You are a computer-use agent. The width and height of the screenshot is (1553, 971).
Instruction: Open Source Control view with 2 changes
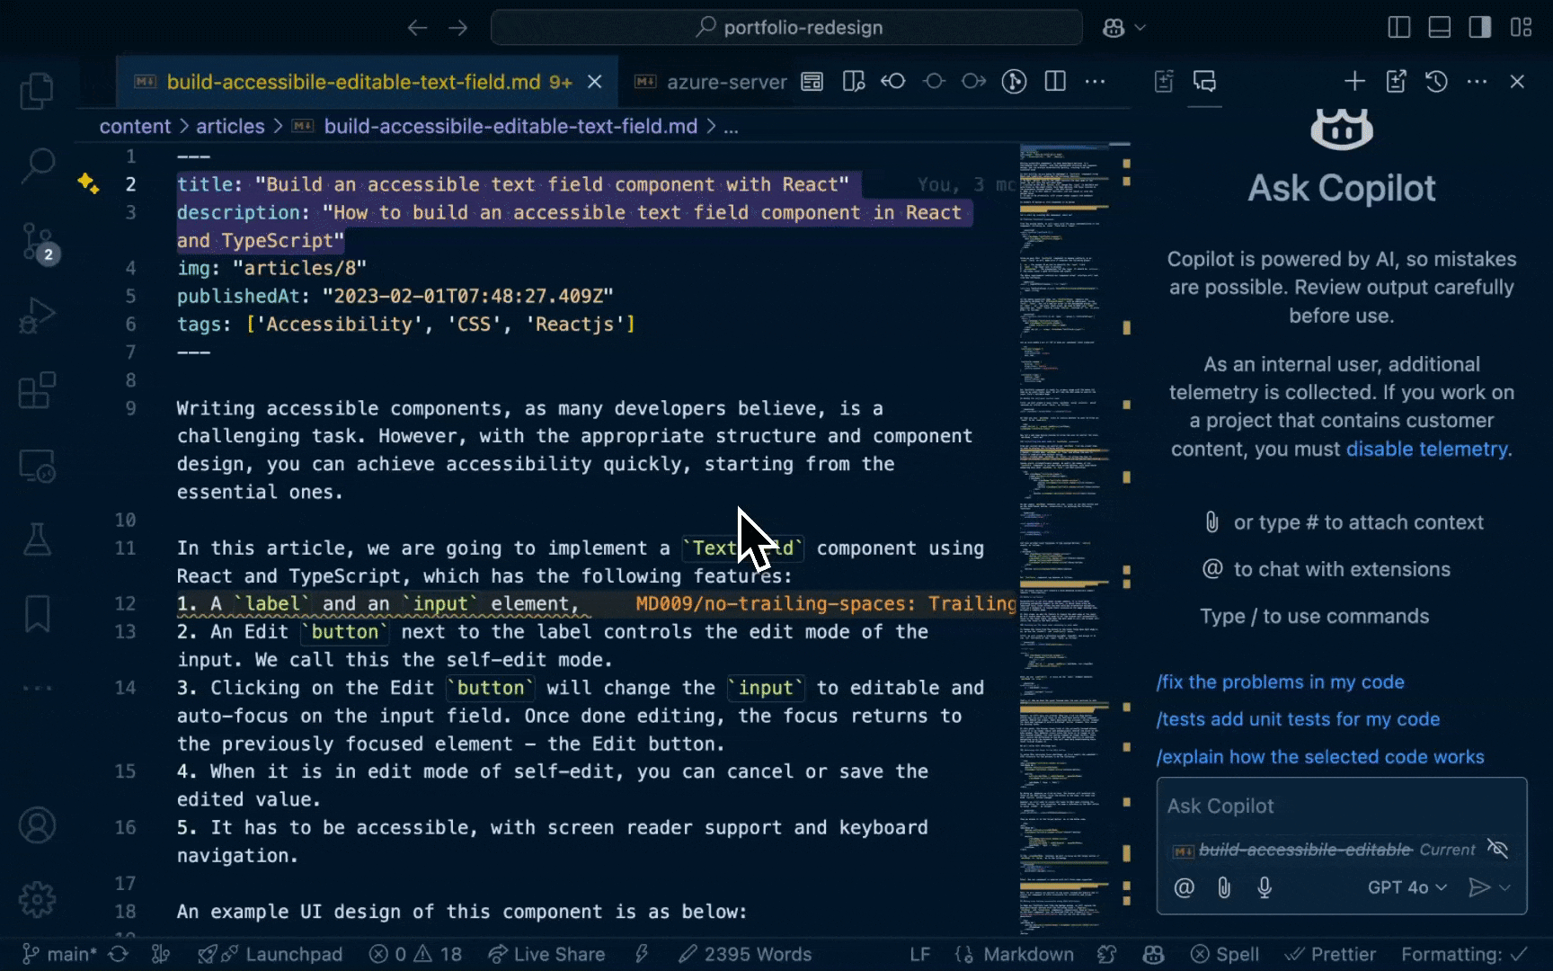click(37, 242)
